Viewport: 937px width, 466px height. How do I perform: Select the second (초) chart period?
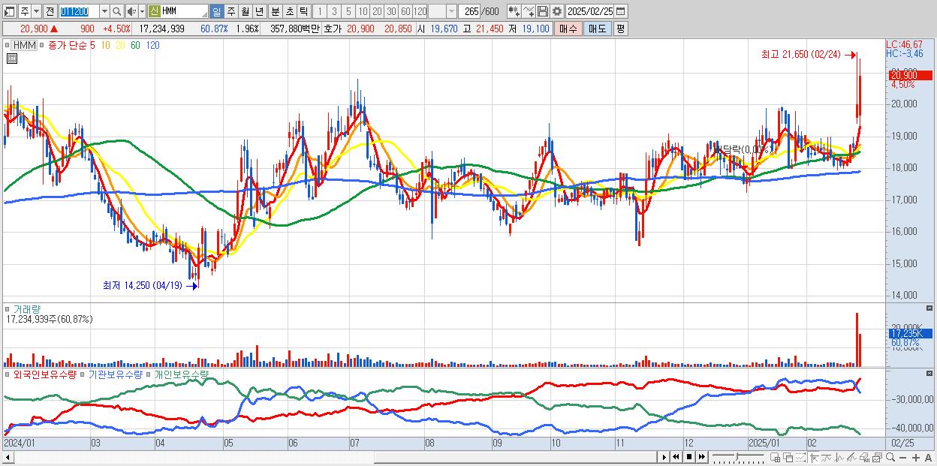pyautogui.click(x=289, y=11)
